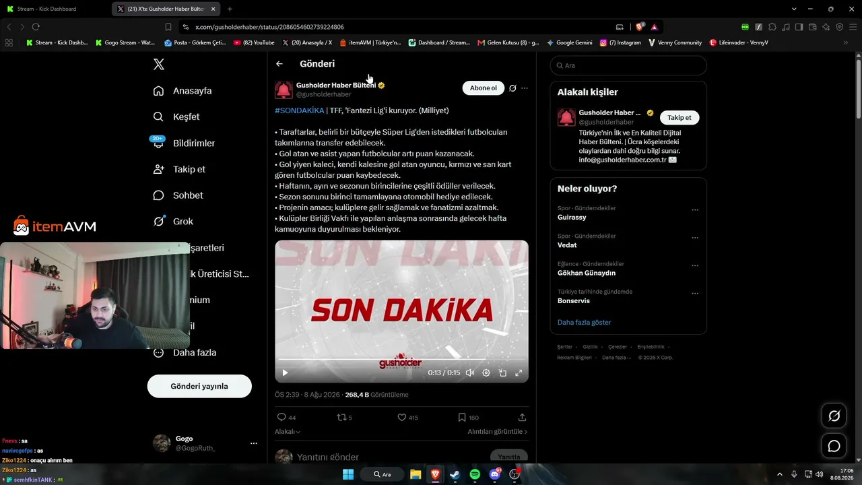The width and height of the screenshot is (862, 485).
Task: Click the Gönderi yayınla button
Action: [x=199, y=386]
